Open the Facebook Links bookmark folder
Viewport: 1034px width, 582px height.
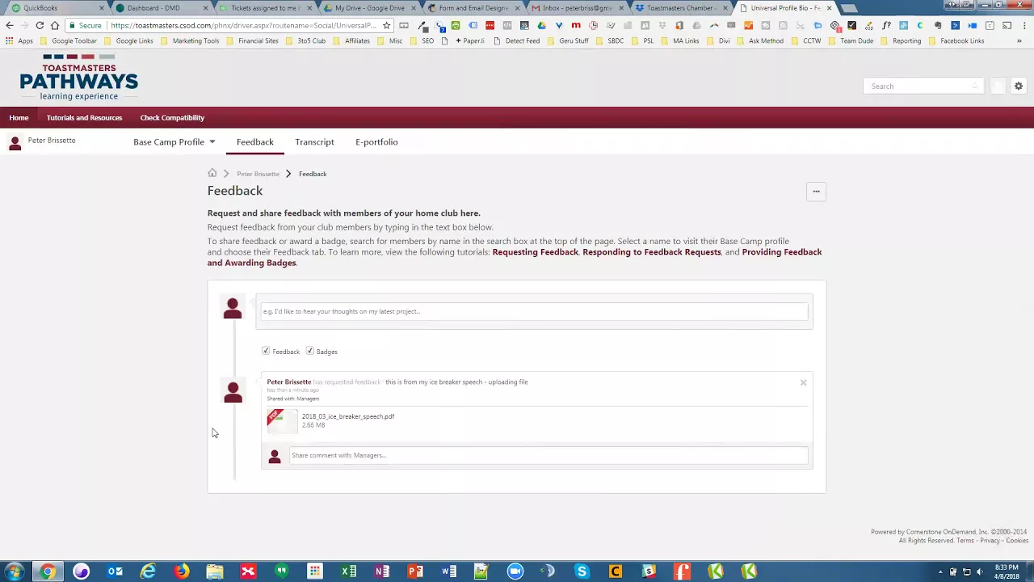click(x=956, y=40)
